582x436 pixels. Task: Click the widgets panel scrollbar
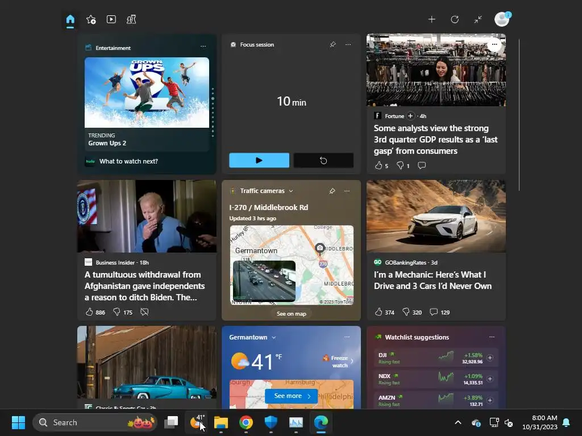[519, 115]
